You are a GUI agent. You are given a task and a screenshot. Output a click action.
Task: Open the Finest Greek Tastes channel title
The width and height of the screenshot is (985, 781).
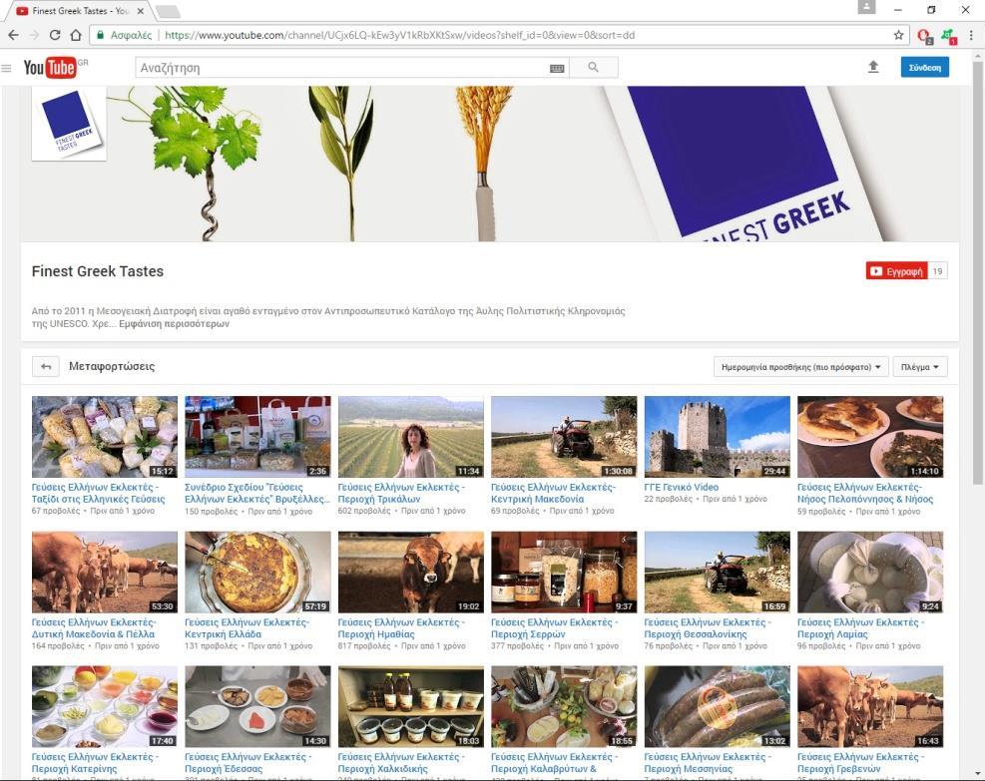click(x=98, y=271)
